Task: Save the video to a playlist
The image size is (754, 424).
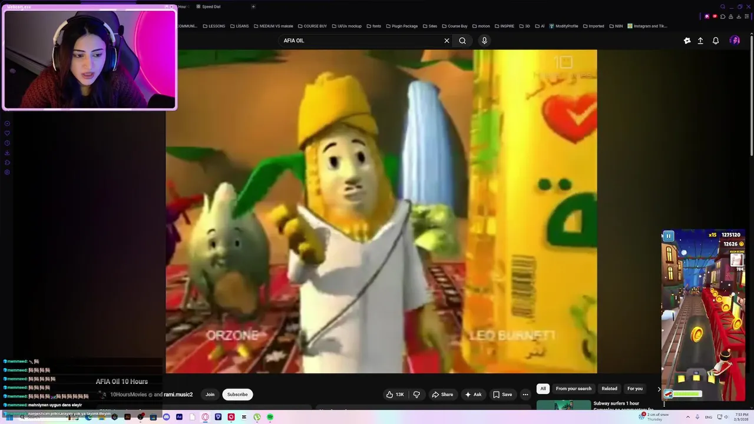Action: coord(502,395)
